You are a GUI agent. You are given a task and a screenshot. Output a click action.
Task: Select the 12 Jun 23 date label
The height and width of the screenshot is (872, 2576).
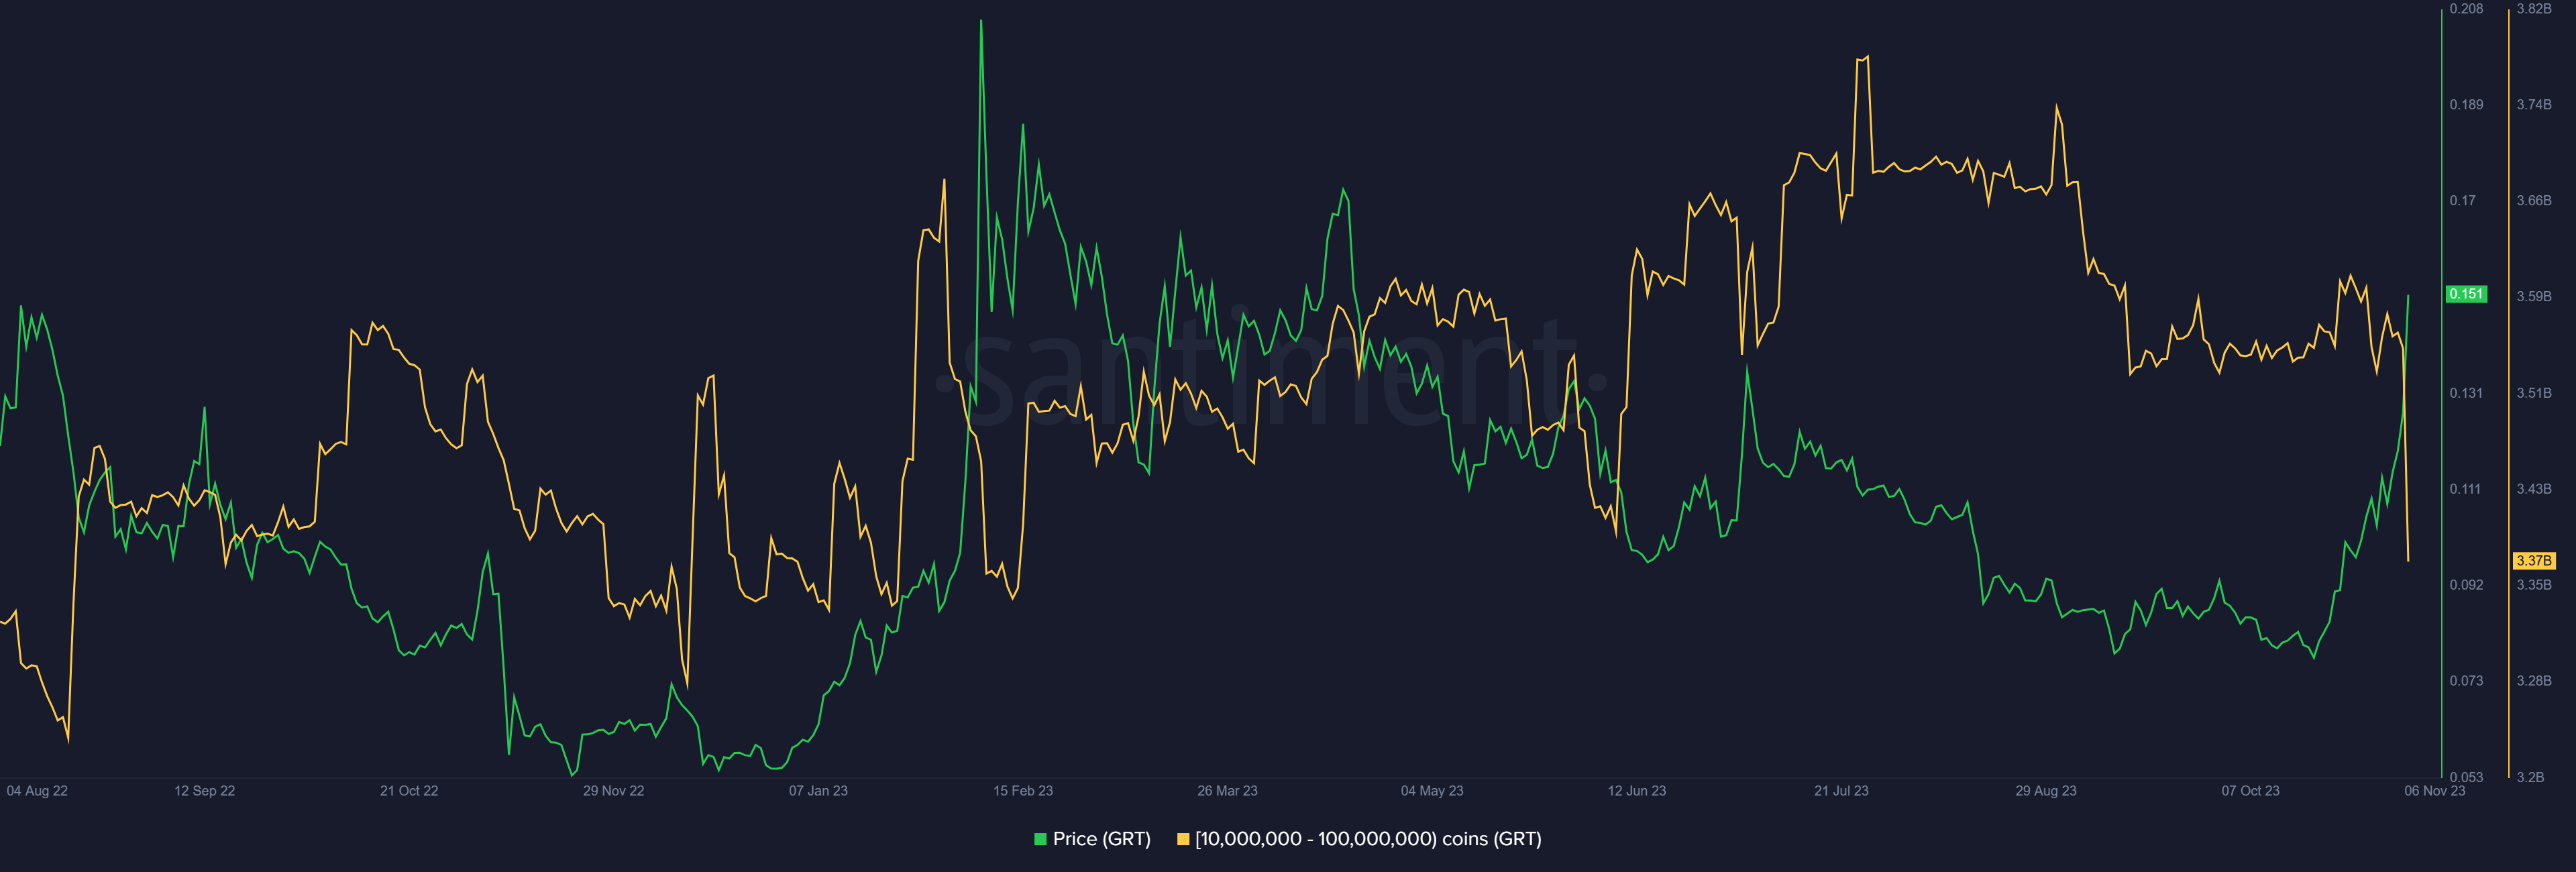point(1637,791)
